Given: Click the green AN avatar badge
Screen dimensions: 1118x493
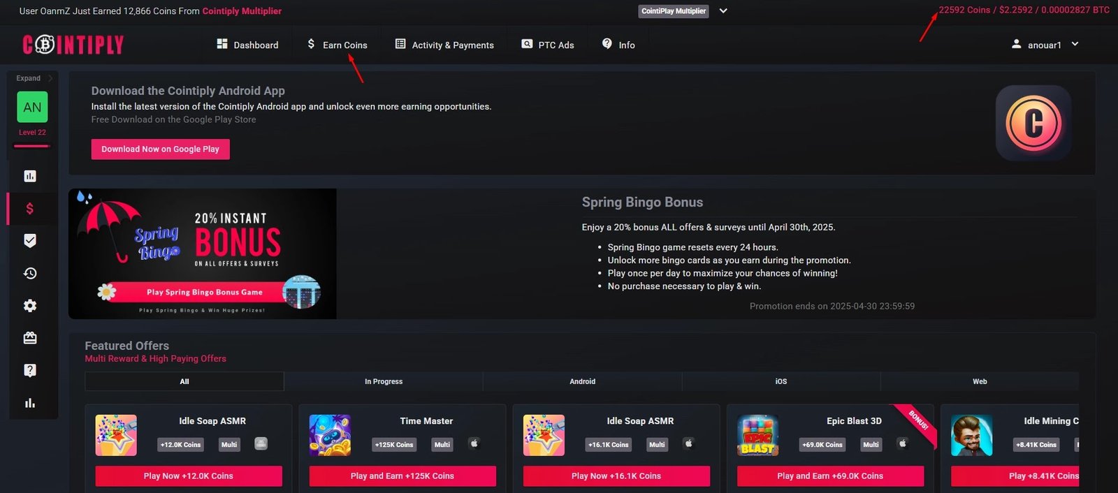Looking at the screenshot, I should tap(32, 108).
